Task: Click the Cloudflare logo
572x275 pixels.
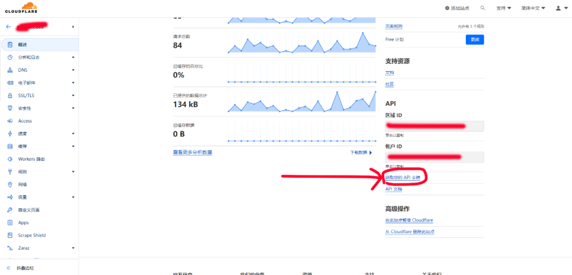Action: pos(21,8)
